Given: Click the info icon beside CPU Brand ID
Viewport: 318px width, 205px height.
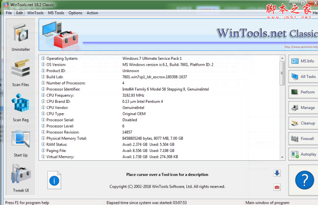Looking at the screenshot, I should (43, 101).
